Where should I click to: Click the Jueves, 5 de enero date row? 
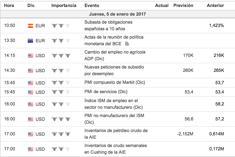tap(117, 14)
